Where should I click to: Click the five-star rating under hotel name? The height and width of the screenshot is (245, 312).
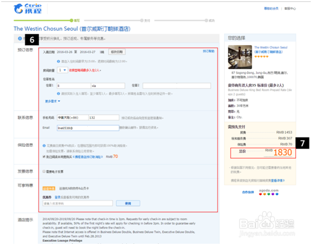coord(261,56)
